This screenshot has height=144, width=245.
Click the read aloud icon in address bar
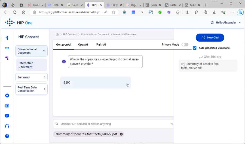(x=106, y=12)
